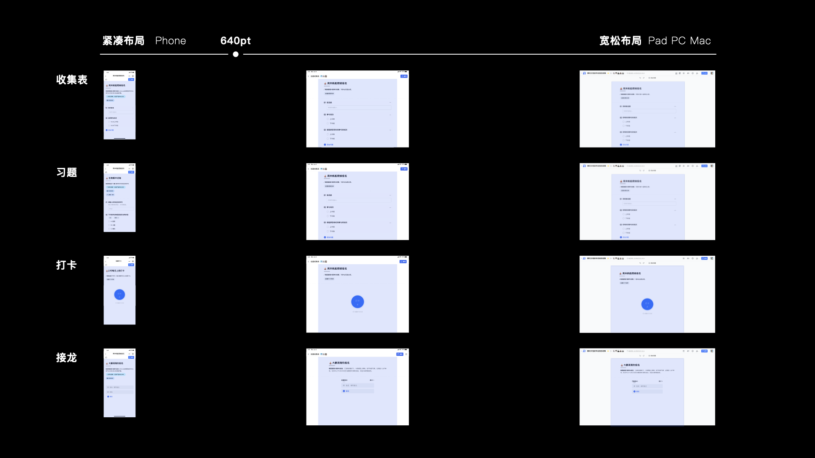The height and width of the screenshot is (458, 815).
Task: Click the name input field in the 收集表 tablet mockup
Action: tap(358, 108)
